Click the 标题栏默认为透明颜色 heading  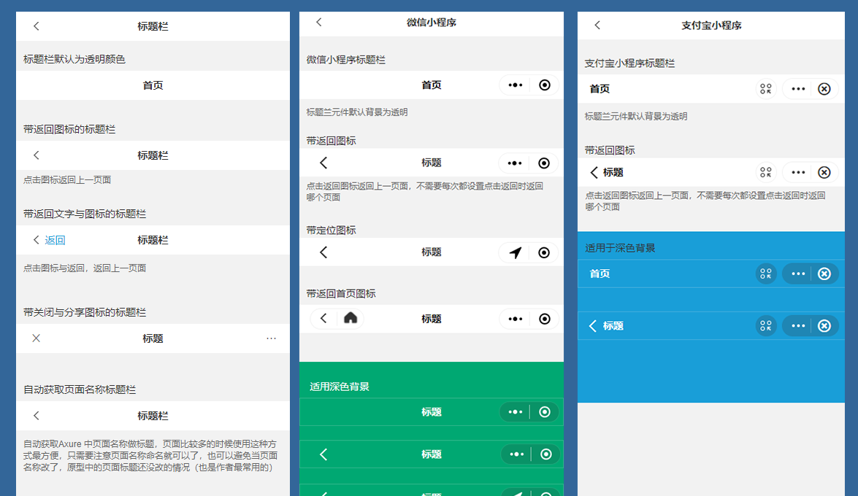click(x=74, y=59)
